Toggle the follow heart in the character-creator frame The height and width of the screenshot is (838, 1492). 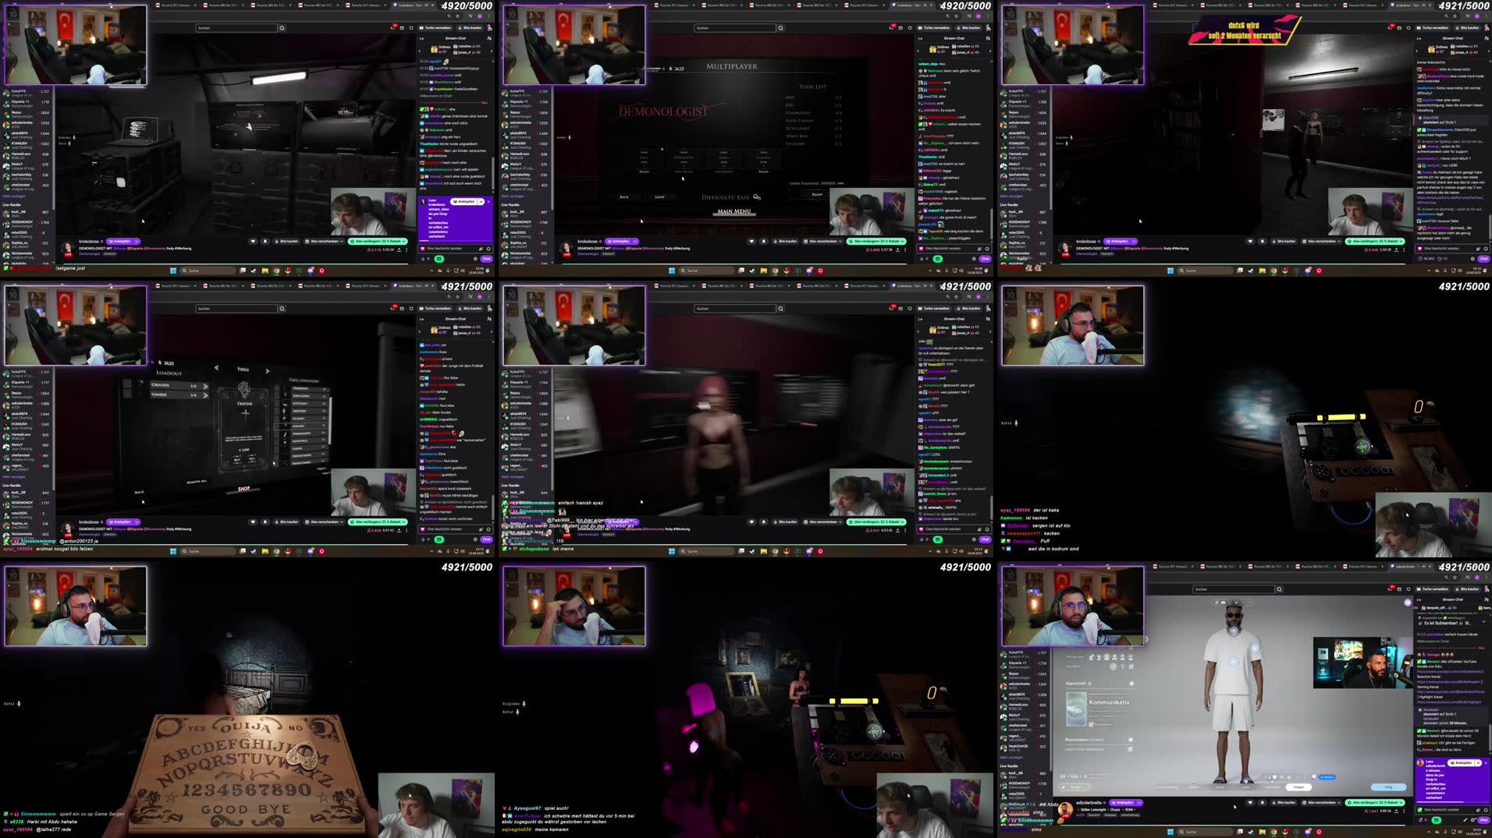(x=1250, y=803)
